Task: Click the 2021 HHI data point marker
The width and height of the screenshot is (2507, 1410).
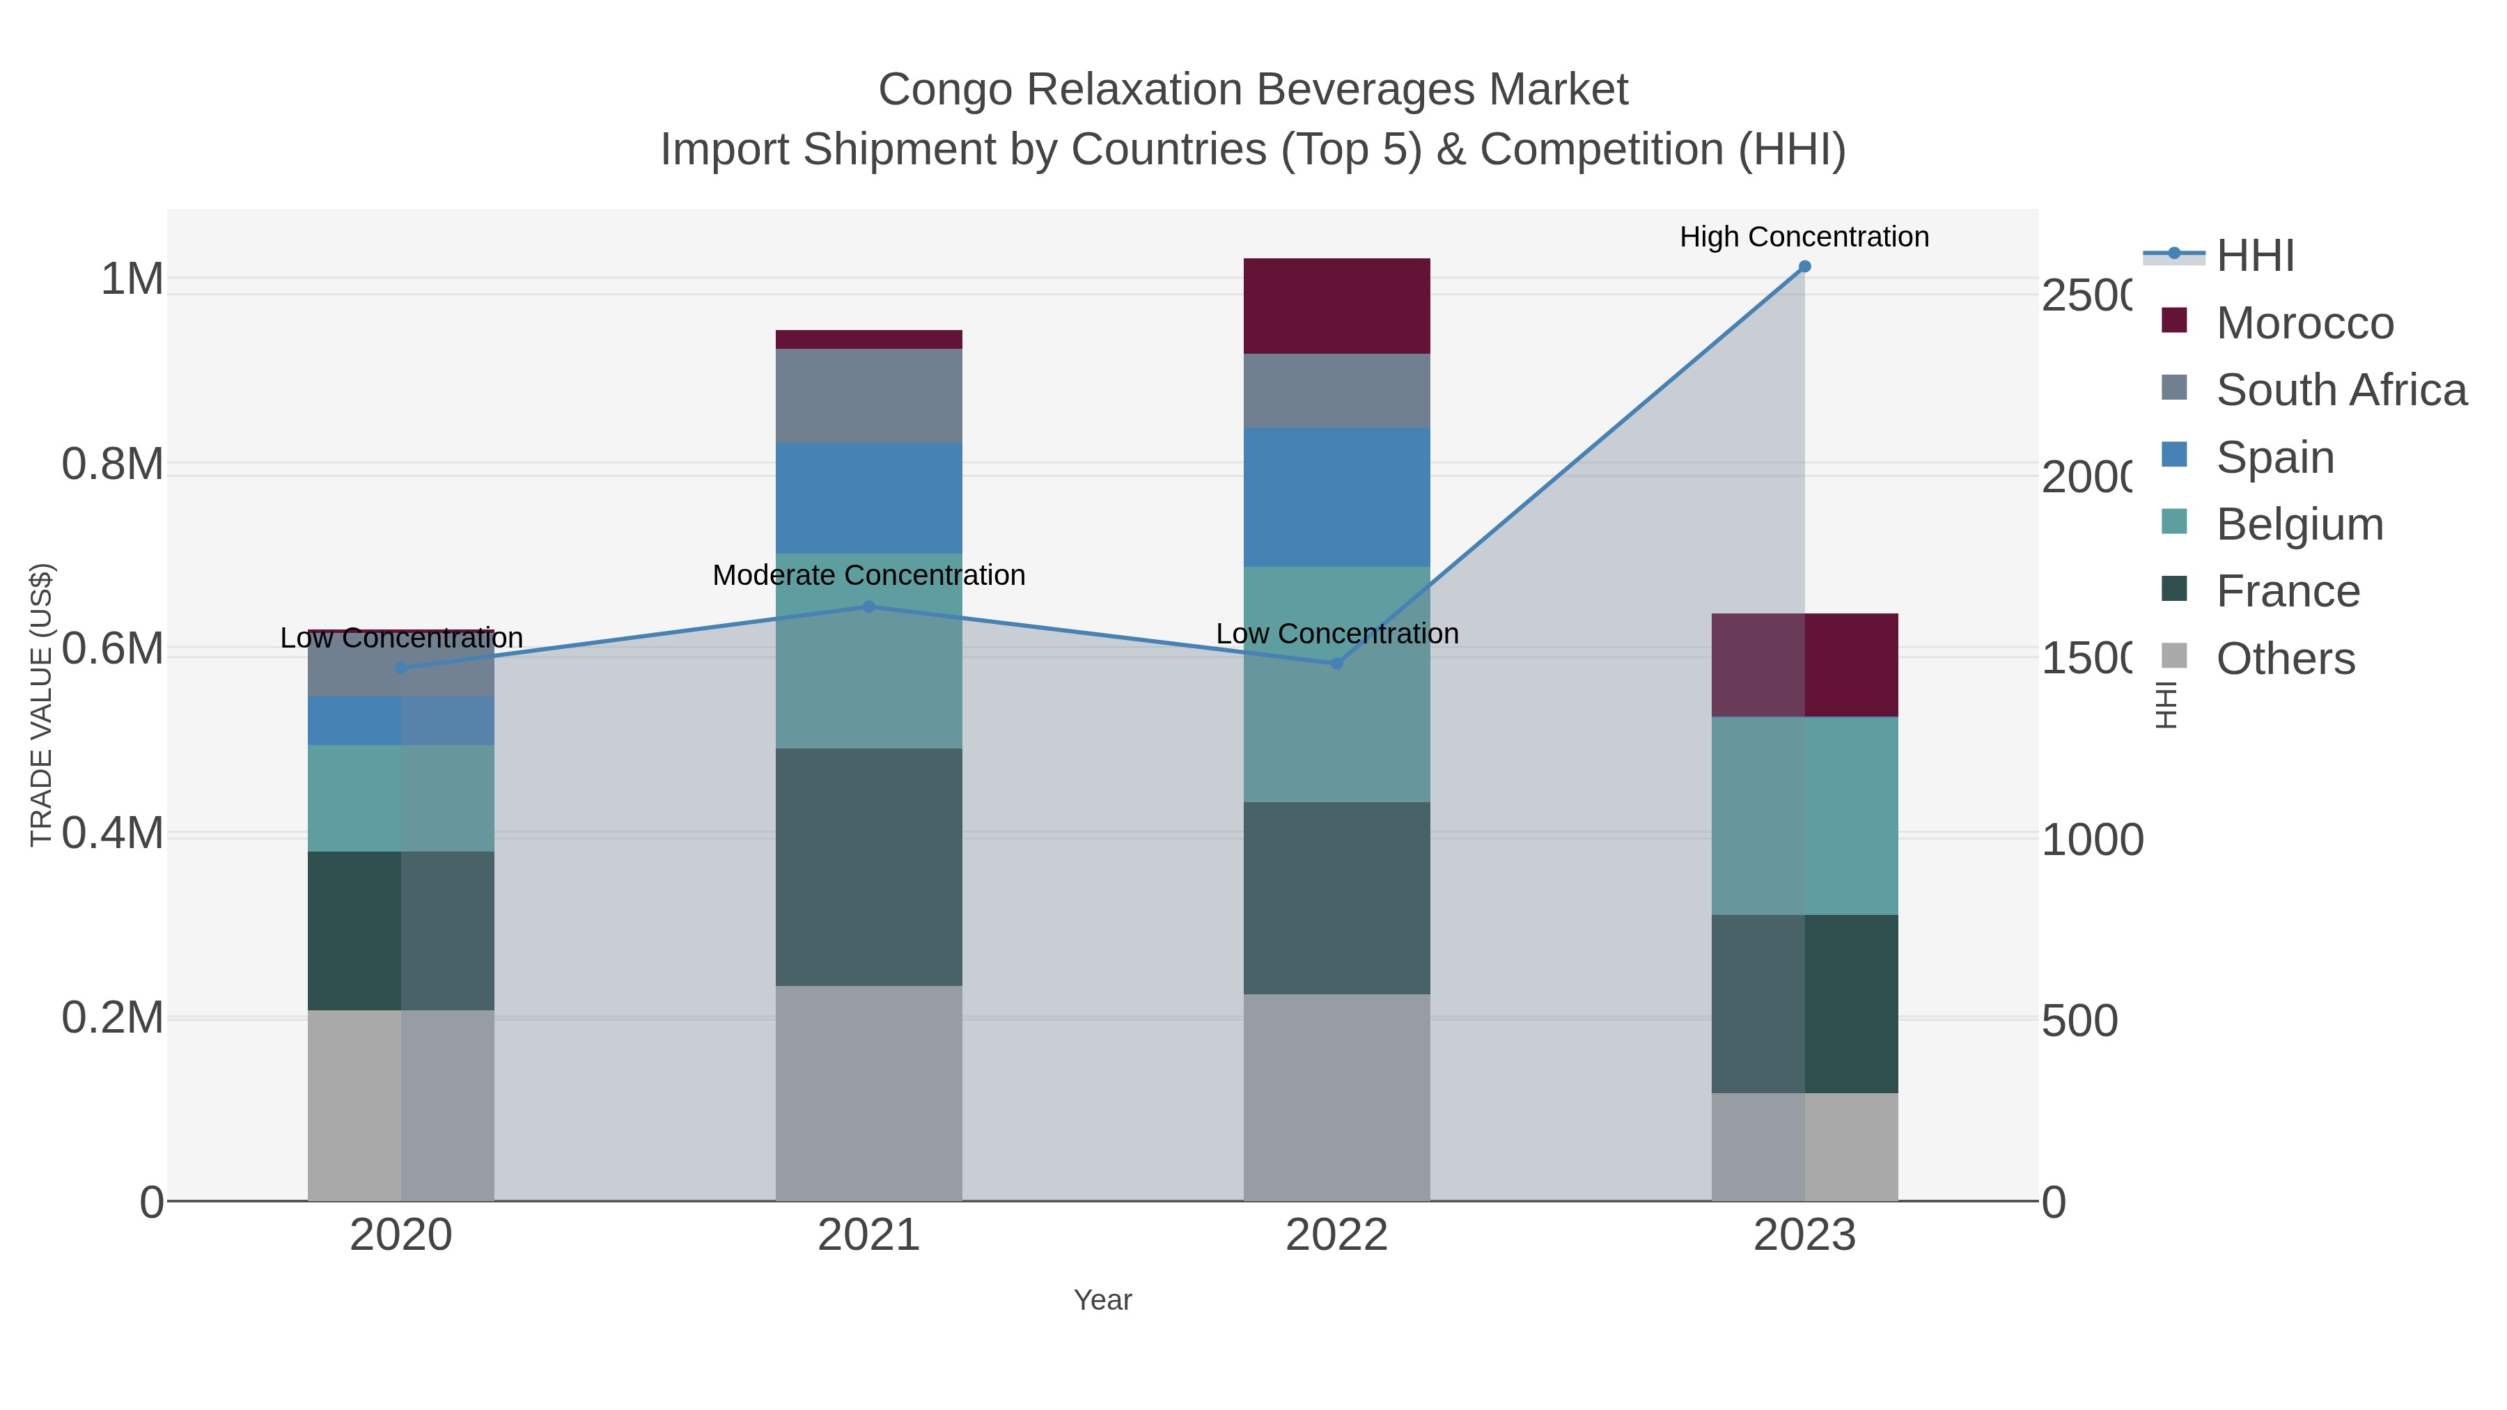Action: [x=869, y=607]
